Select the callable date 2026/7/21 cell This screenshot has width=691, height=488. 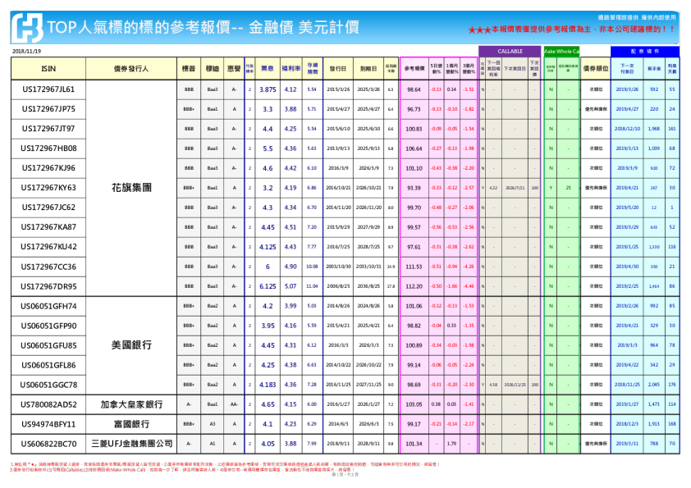click(515, 188)
